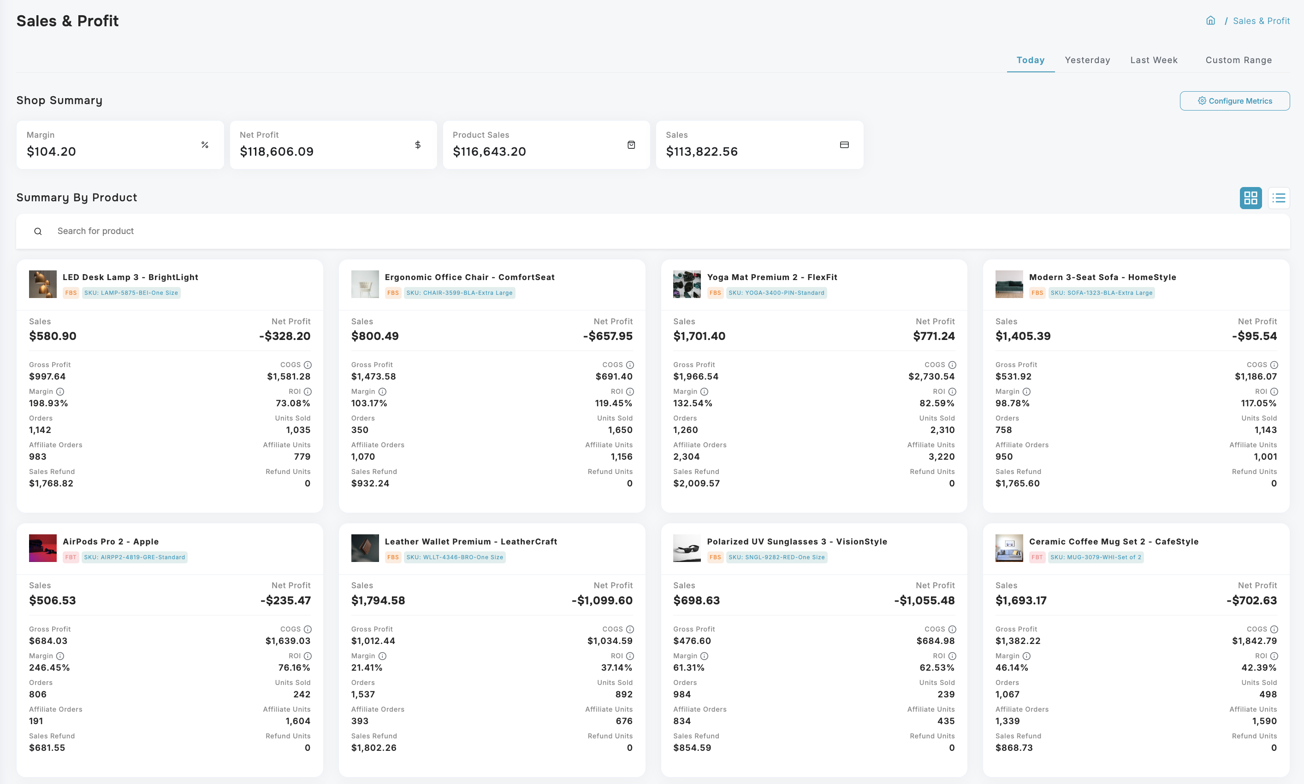Click ROI info icon on Yoga Mat Premium
This screenshot has width=1304, height=784.
pyautogui.click(x=952, y=392)
